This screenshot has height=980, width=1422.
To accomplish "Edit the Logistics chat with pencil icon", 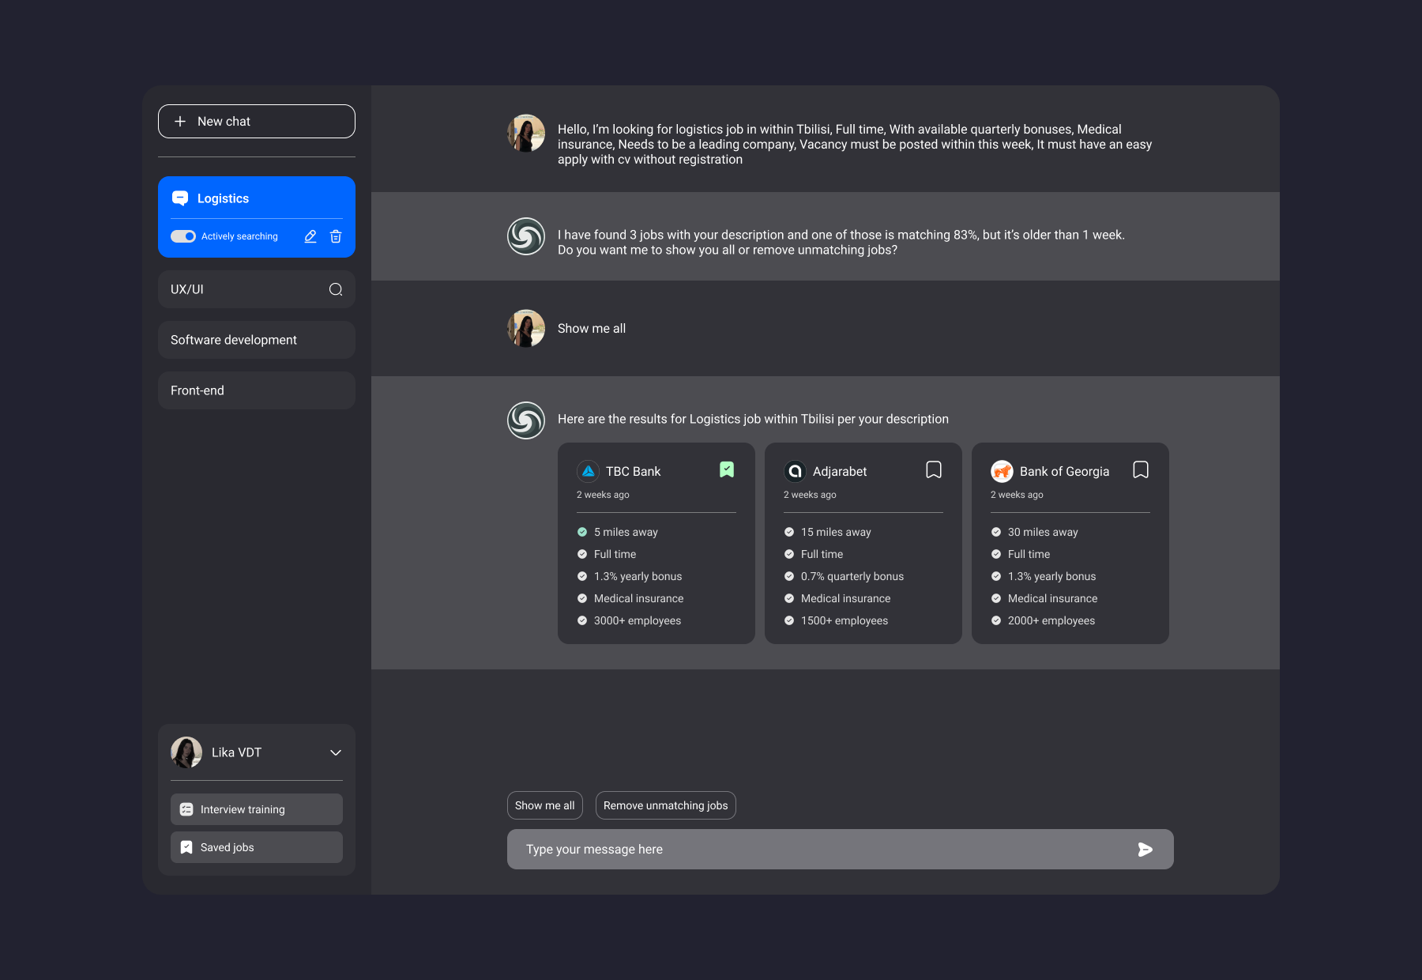I will point(310,236).
